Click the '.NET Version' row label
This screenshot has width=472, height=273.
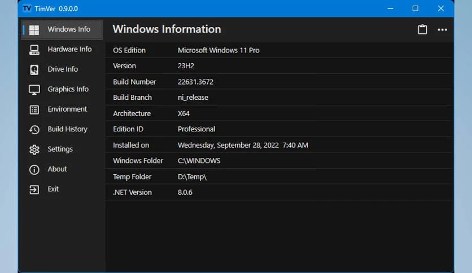[133, 192]
